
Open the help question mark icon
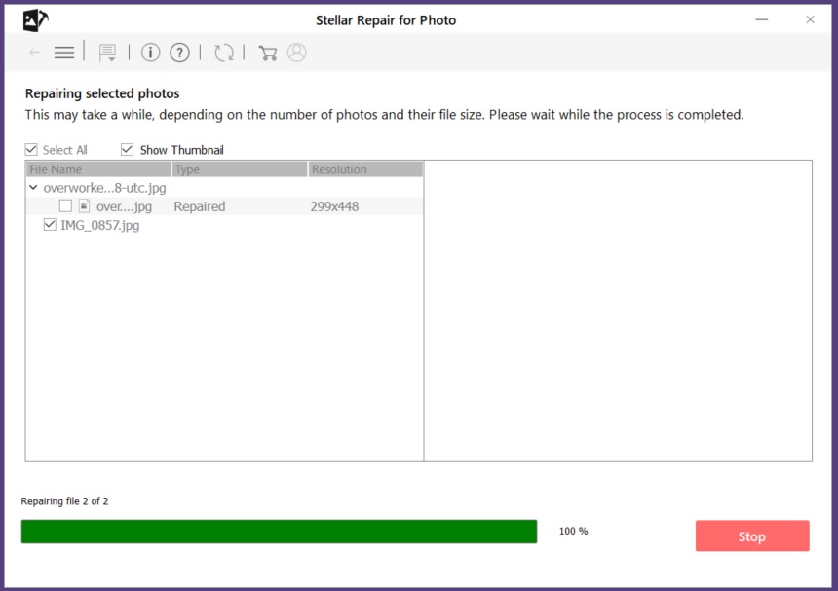179,53
